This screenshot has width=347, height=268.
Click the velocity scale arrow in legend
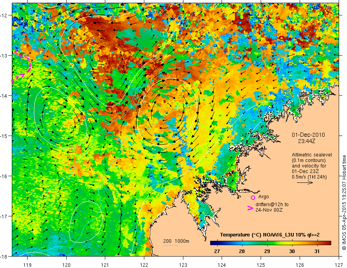pos(305,182)
